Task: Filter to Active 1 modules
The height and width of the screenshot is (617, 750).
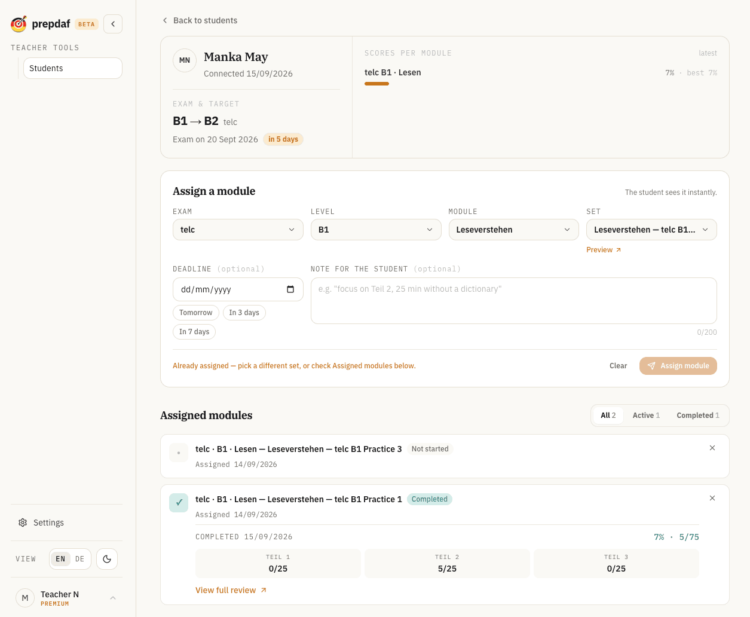Action: click(646, 416)
